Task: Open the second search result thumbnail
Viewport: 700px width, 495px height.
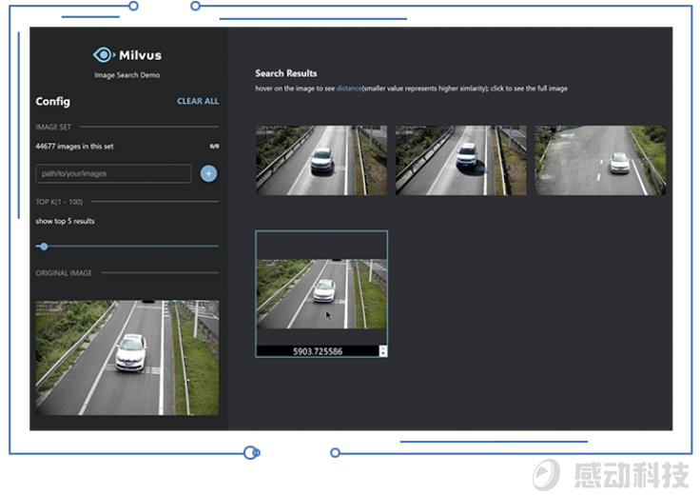Action: (x=460, y=160)
